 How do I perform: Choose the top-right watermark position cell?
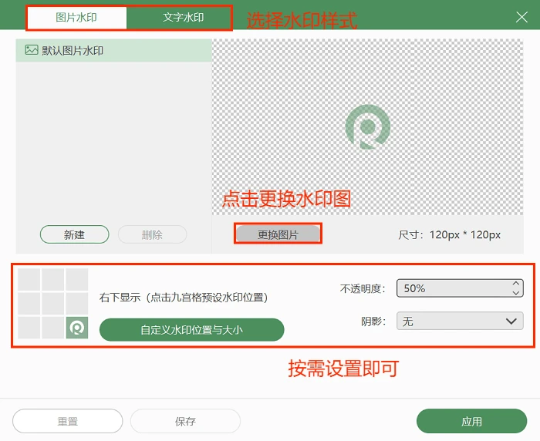point(77,280)
